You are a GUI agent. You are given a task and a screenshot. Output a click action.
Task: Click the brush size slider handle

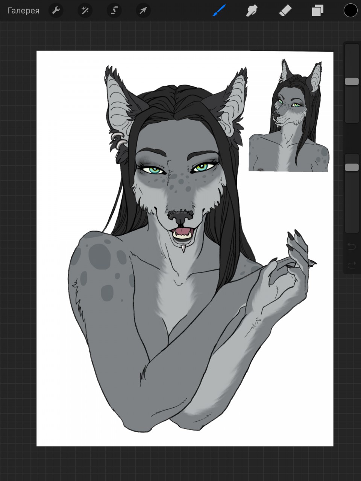(x=352, y=82)
